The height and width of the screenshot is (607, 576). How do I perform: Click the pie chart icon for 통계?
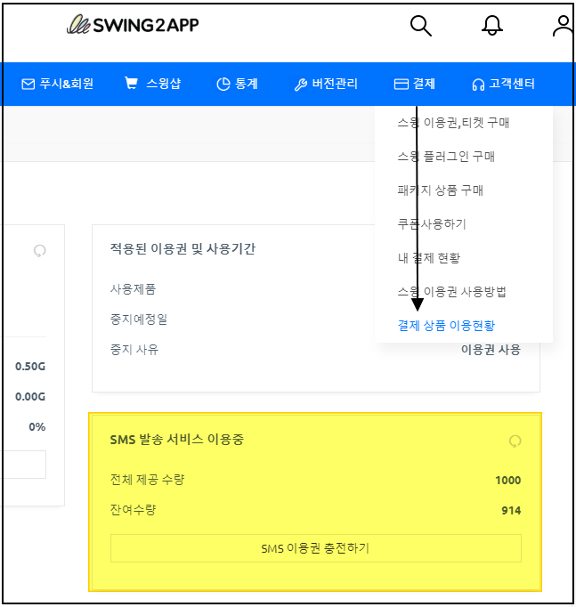pos(223,85)
